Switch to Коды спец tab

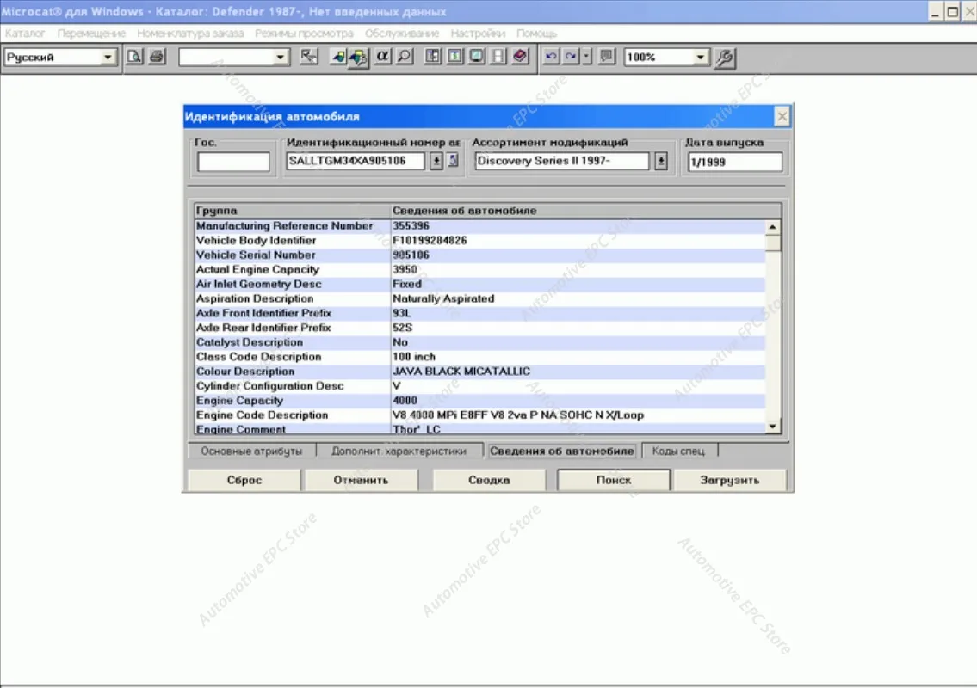coord(678,451)
